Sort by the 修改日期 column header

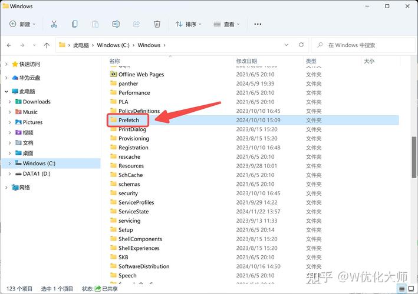246,61
